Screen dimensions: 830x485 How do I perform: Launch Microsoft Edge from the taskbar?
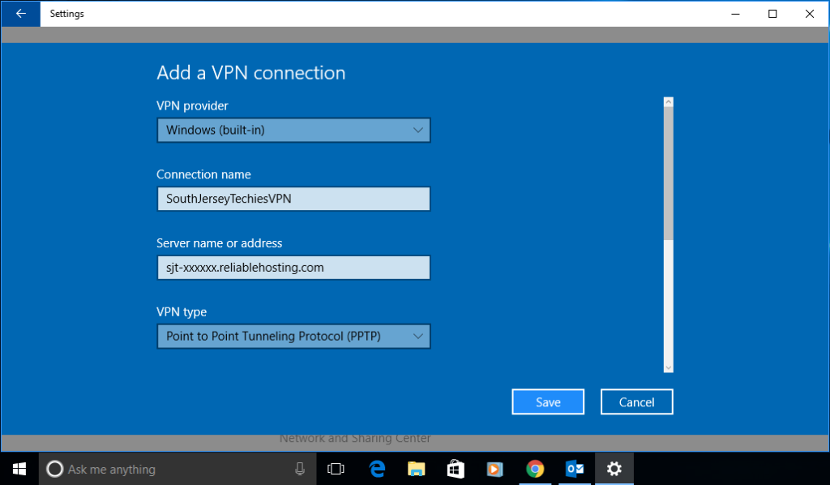pyautogui.click(x=377, y=469)
